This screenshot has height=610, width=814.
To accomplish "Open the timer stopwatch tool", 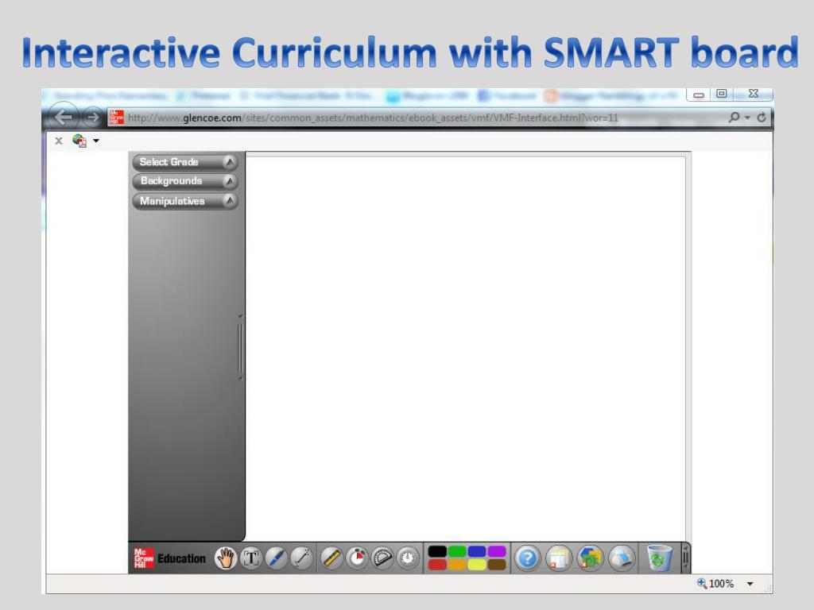I will pyautogui.click(x=357, y=558).
